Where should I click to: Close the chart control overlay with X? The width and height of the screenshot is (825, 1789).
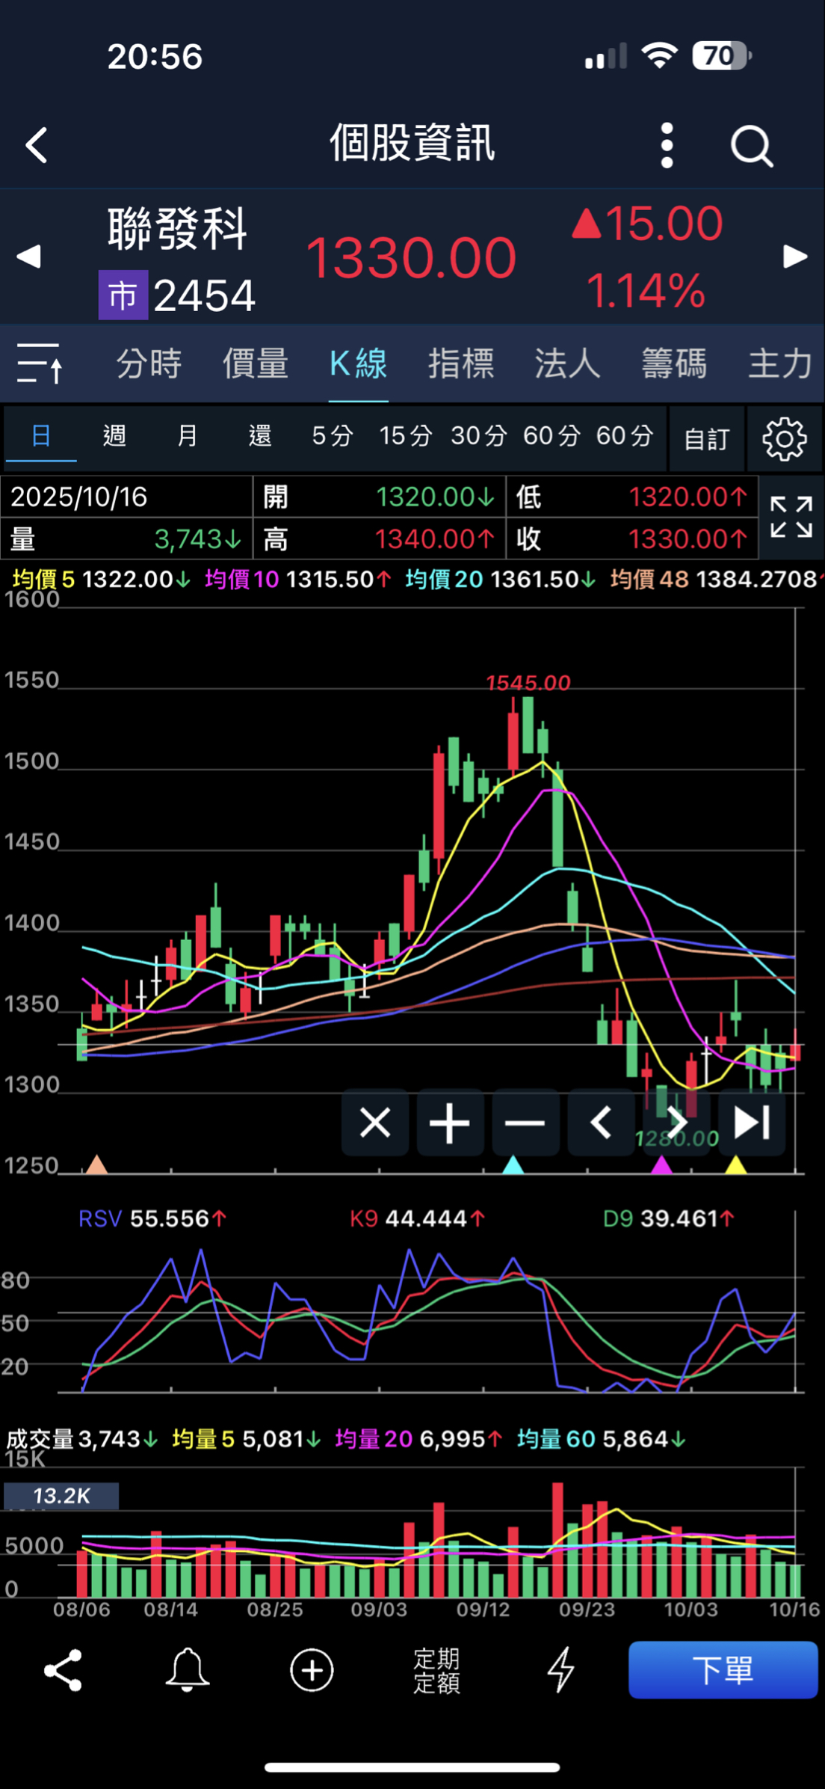point(375,1123)
